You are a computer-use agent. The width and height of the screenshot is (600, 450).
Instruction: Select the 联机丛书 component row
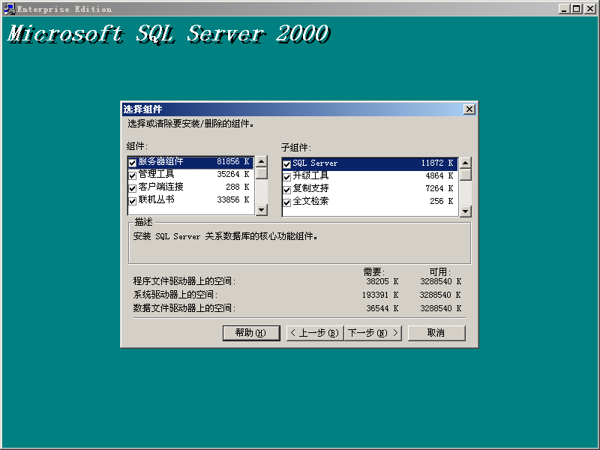(190, 199)
